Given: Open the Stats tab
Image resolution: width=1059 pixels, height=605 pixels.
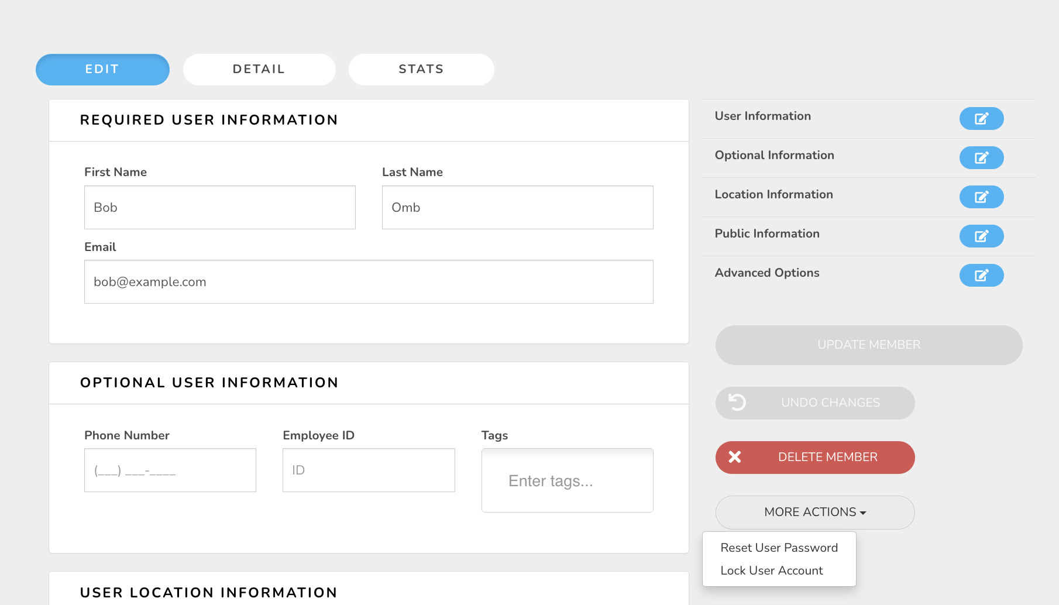Looking at the screenshot, I should tap(421, 70).
